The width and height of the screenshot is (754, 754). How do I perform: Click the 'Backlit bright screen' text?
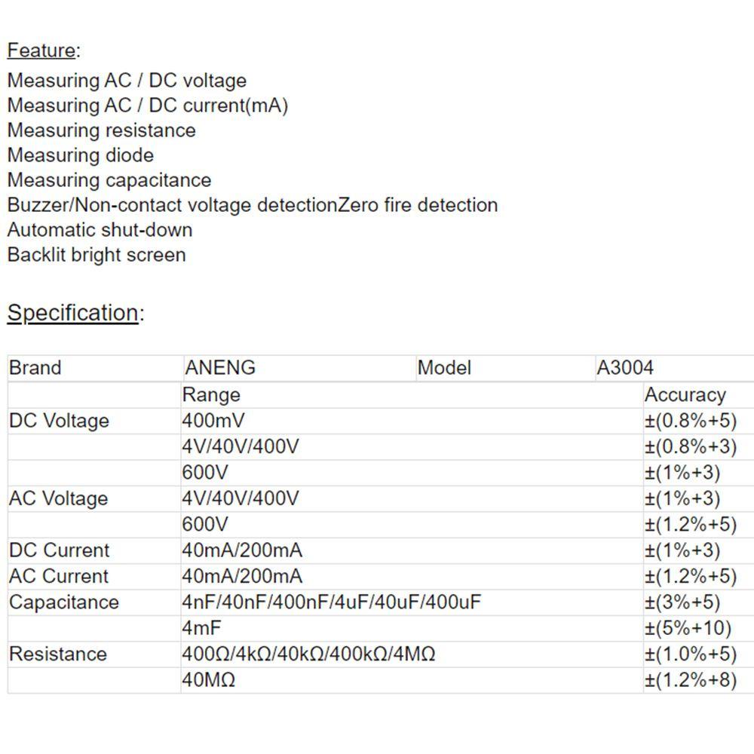(x=96, y=255)
